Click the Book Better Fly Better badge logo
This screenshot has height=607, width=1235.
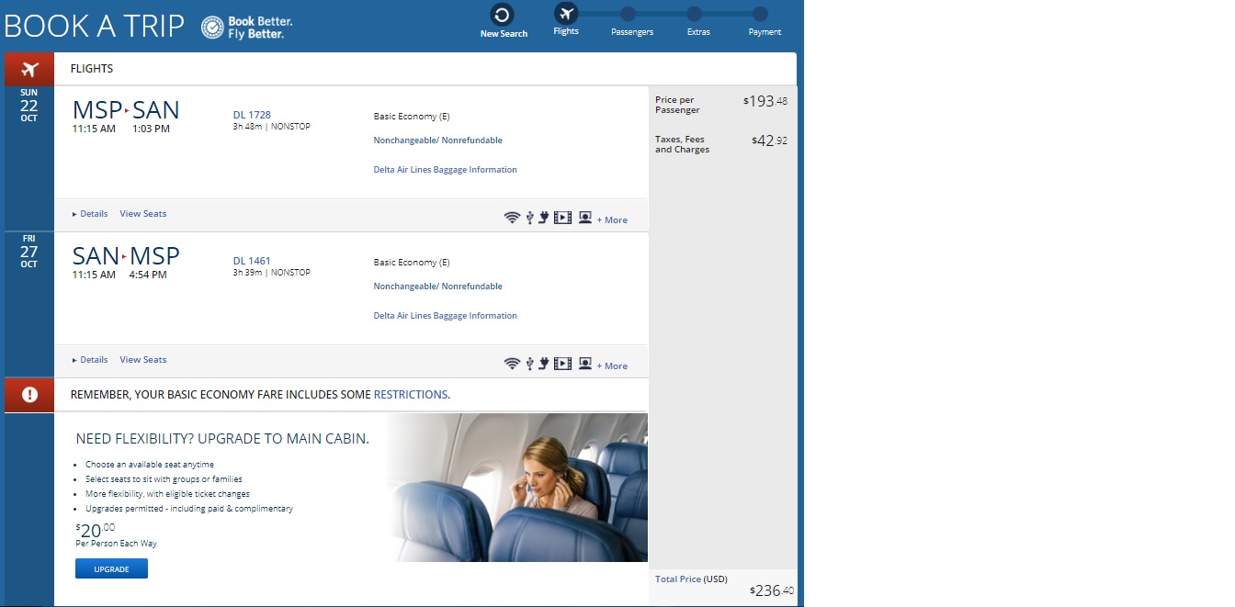(247, 28)
